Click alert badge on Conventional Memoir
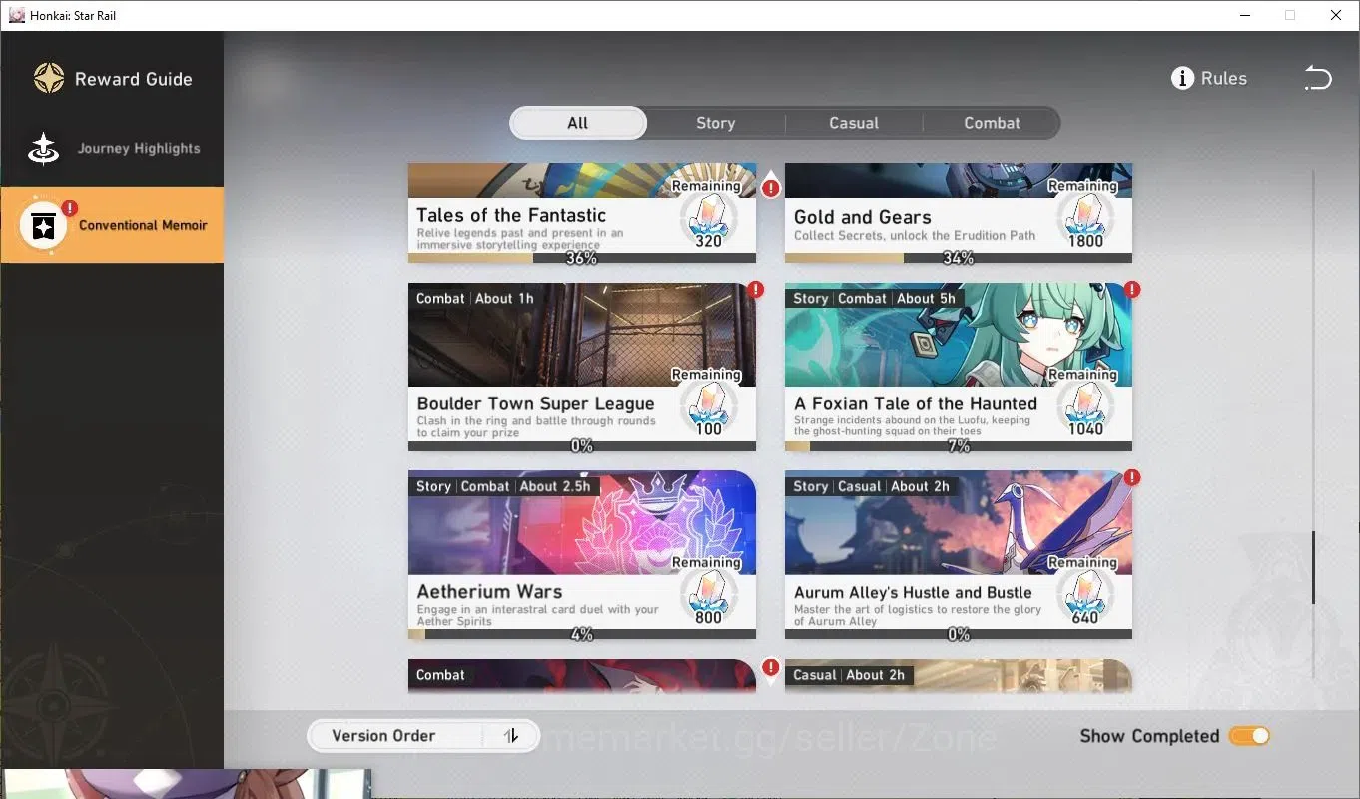 click(x=69, y=208)
